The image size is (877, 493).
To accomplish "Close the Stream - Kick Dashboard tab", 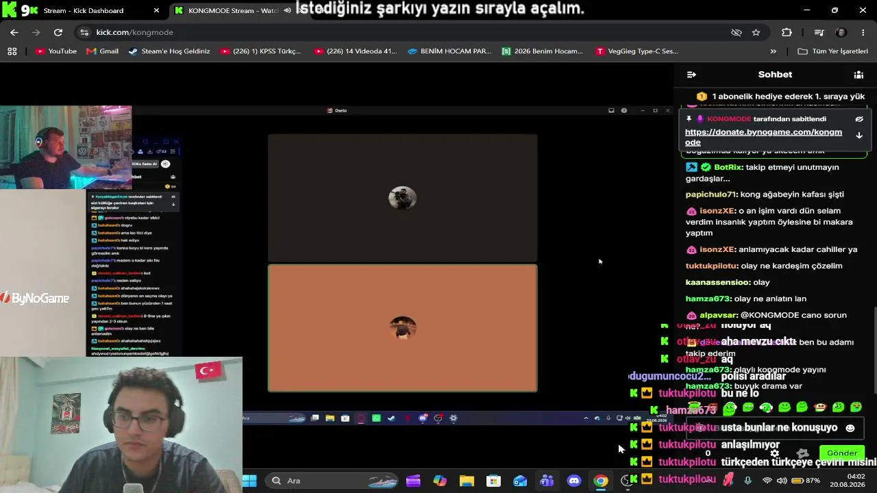I will point(156,10).
